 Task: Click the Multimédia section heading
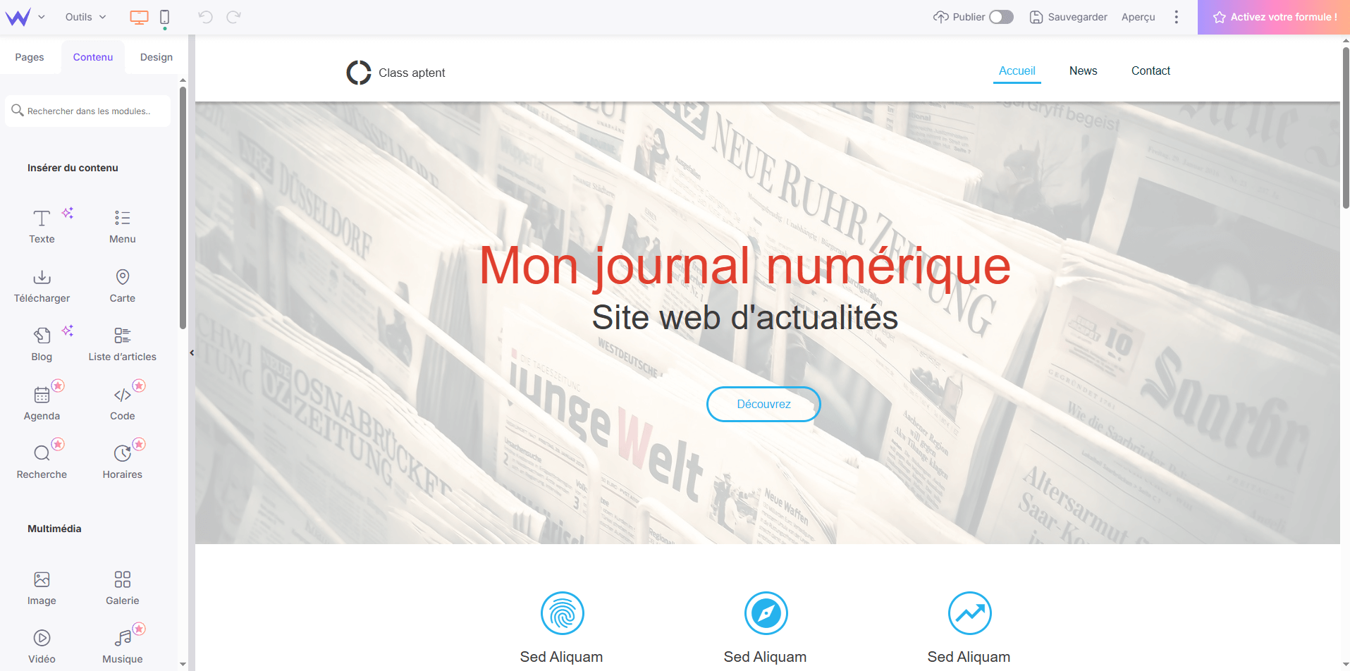[x=54, y=529]
